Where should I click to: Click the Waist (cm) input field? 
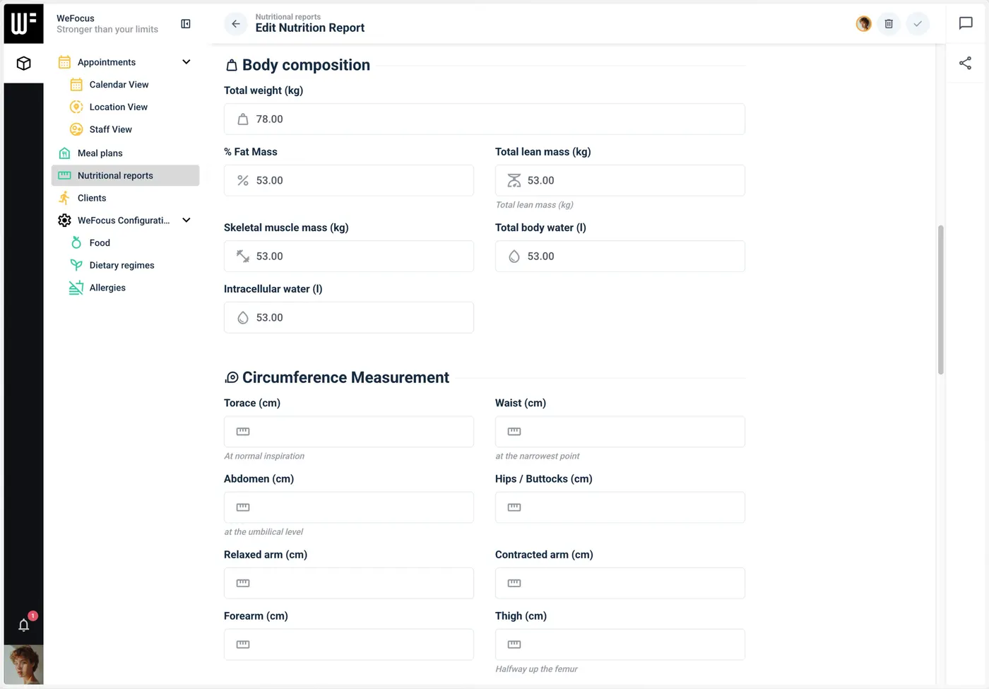pos(620,431)
